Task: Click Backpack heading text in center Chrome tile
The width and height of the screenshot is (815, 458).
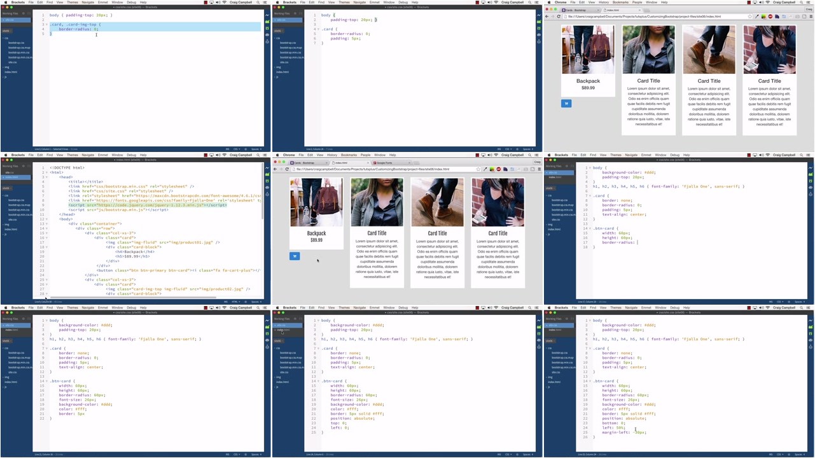Action: [316, 233]
